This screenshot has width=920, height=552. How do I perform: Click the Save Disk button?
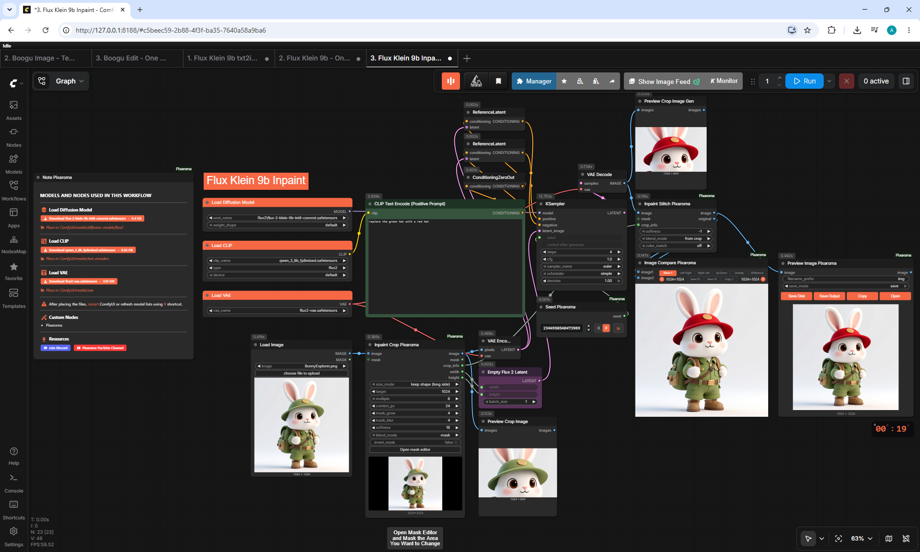coord(796,296)
